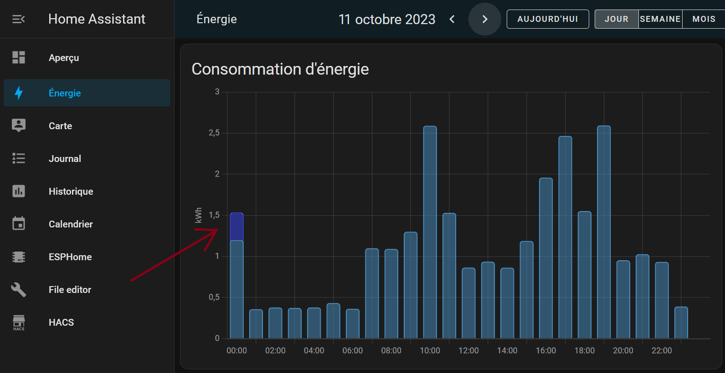Go to the previous day arrow
Screen dimensions: 725x373
[x=452, y=19]
